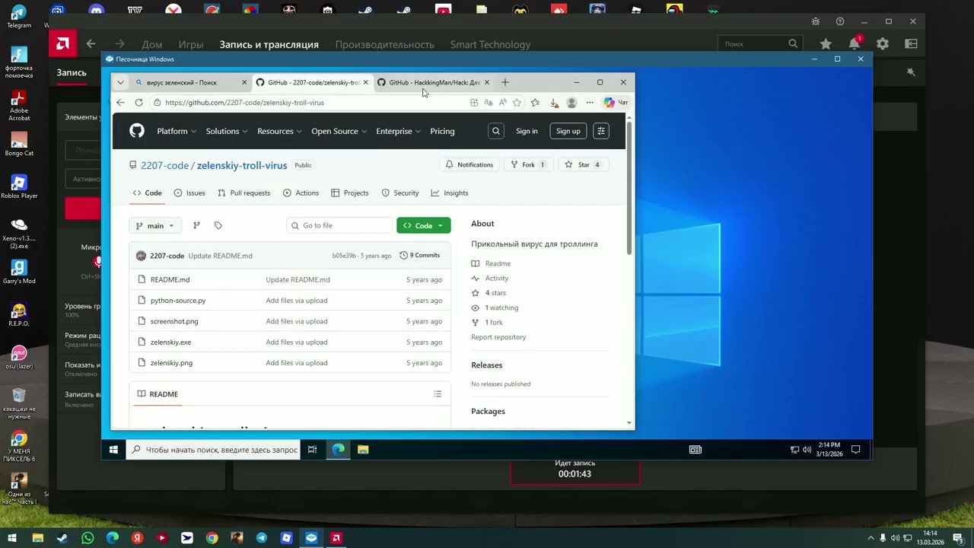
Task: Open the python-source.py file
Action: click(178, 301)
